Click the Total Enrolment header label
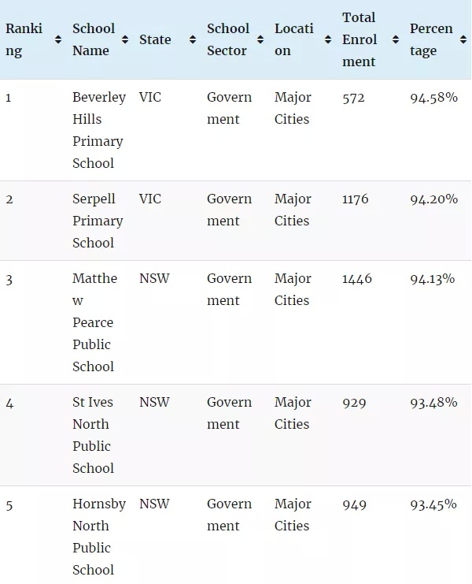The image size is (472, 584). [360, 39]
